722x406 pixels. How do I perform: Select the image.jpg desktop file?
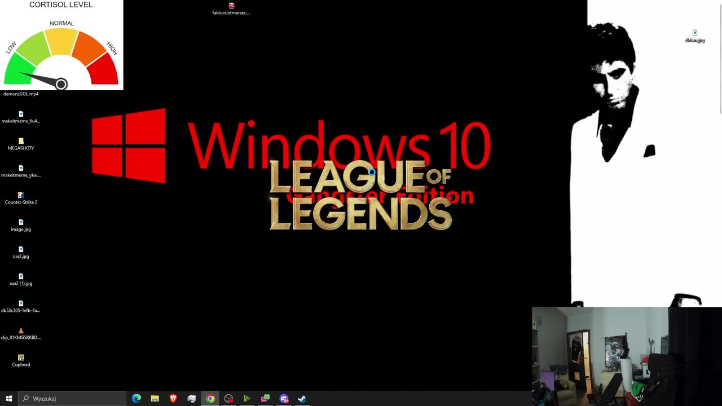(x=21, y=226)
